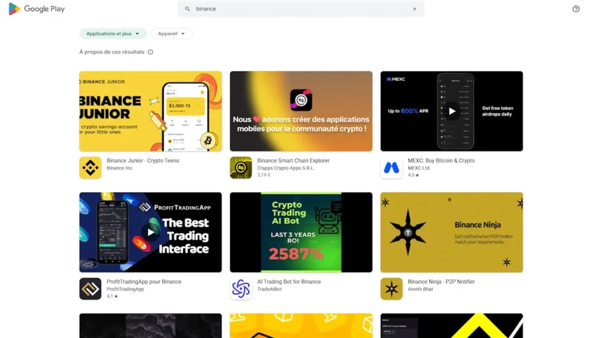Click the MEXC blue M app icon
This screenshot has width=601, height=338.
[391, 167]
